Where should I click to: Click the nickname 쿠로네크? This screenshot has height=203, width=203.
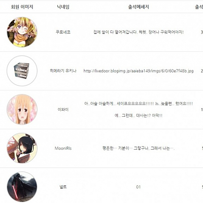coord(63,32)
